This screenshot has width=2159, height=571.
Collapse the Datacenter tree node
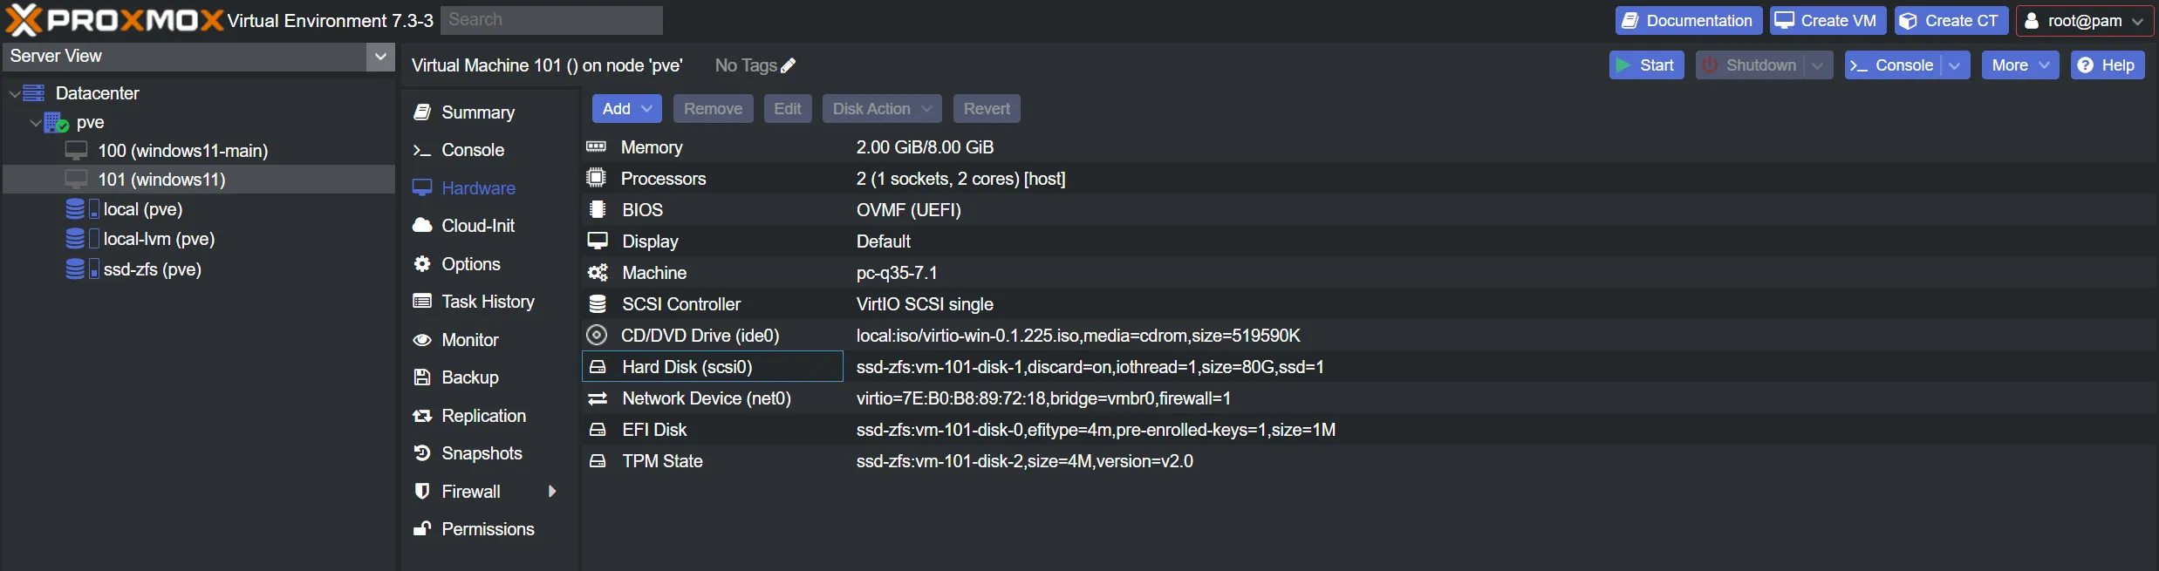pos(14,93)
